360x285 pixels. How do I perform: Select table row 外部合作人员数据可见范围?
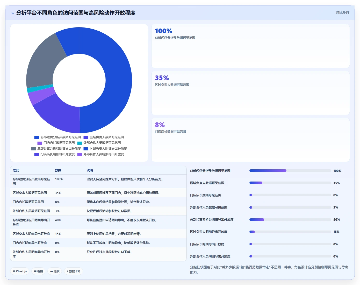(98, 211)
